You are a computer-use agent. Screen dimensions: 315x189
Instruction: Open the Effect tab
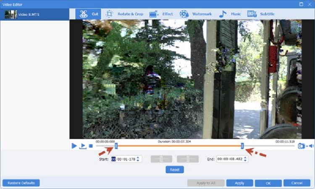[x=161, y=14]
